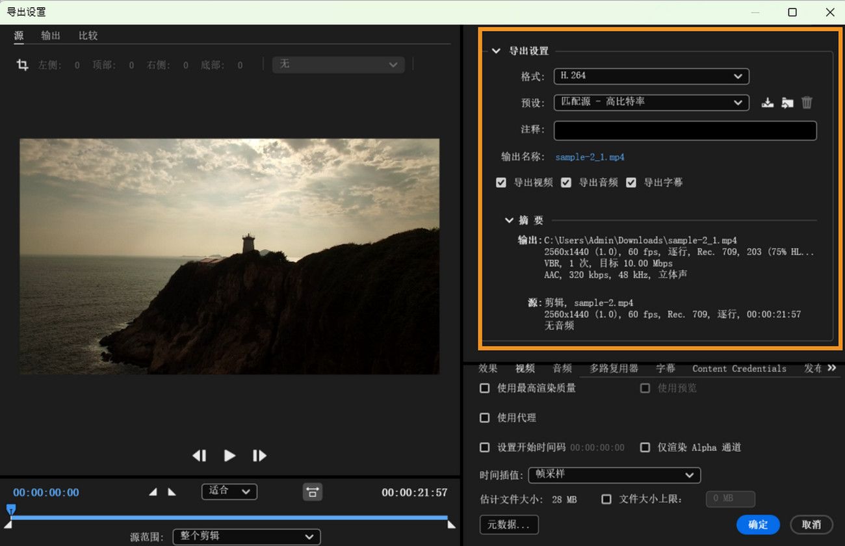Open the 视频 tab
Screen dimensions: 845x546
point(525,369)
